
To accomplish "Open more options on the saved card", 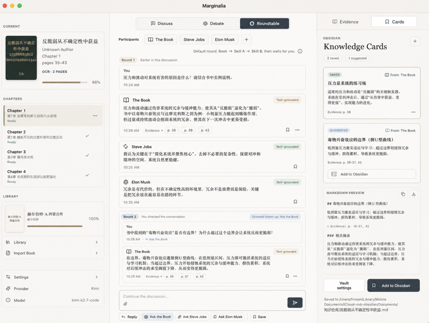I will pyautogui.click(x=413, y=112).
